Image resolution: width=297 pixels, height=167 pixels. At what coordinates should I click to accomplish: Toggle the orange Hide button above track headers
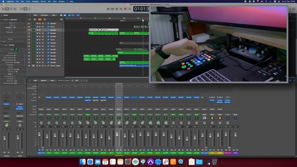[x=39, y=19]
